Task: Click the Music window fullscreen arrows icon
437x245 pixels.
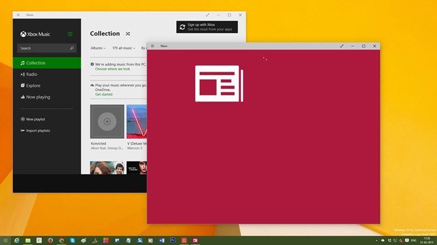Action: click(x=207, y=15)
